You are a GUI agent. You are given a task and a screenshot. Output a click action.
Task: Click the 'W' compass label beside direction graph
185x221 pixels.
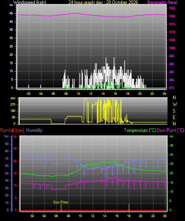pos(175,104)
